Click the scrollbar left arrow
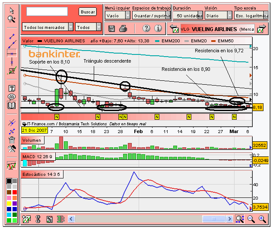Viewport: 273px width, 229px height. click(71, 219)
